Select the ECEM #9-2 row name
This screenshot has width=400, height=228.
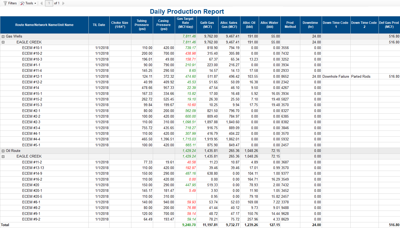pyautogui.click(x=31, y=219)
